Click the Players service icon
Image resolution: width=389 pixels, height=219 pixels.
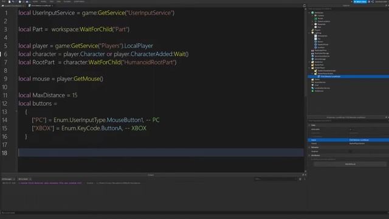312,30
